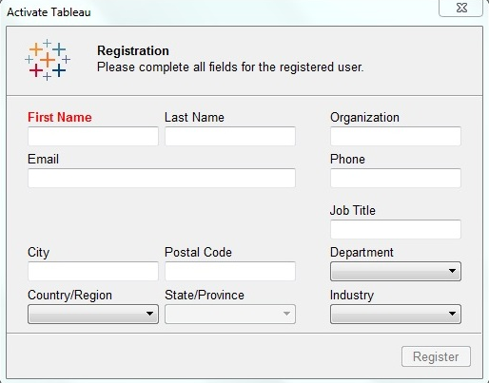Click the Postal Code field

tap(230, 271)
